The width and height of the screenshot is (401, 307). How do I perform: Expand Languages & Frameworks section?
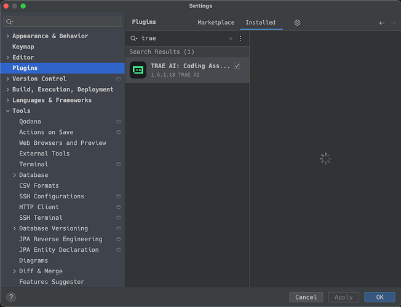pos(7,100)
